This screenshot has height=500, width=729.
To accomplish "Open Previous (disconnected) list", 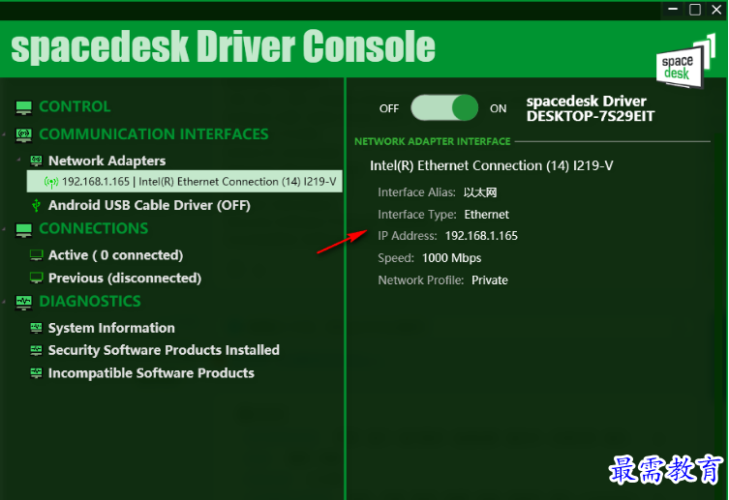I will (x=125, y=279).
